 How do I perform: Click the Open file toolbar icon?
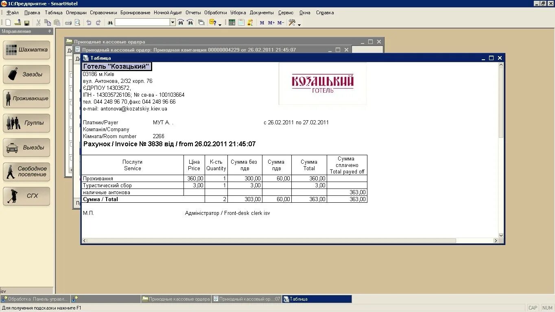(17, 23)
